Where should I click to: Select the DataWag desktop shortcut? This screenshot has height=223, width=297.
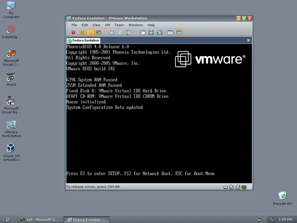click(11, 32)
